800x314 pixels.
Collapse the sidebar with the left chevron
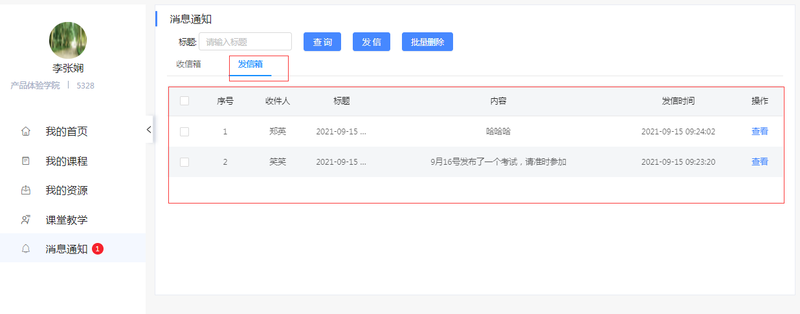(x=149, y=129)
